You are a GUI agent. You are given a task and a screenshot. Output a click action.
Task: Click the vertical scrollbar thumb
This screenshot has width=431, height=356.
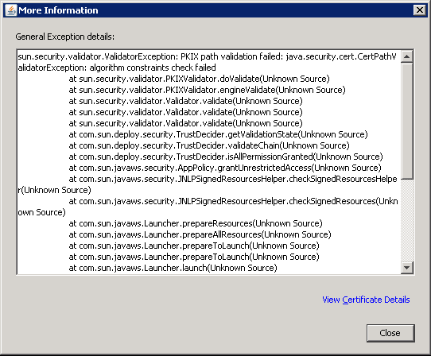[407, 121]
